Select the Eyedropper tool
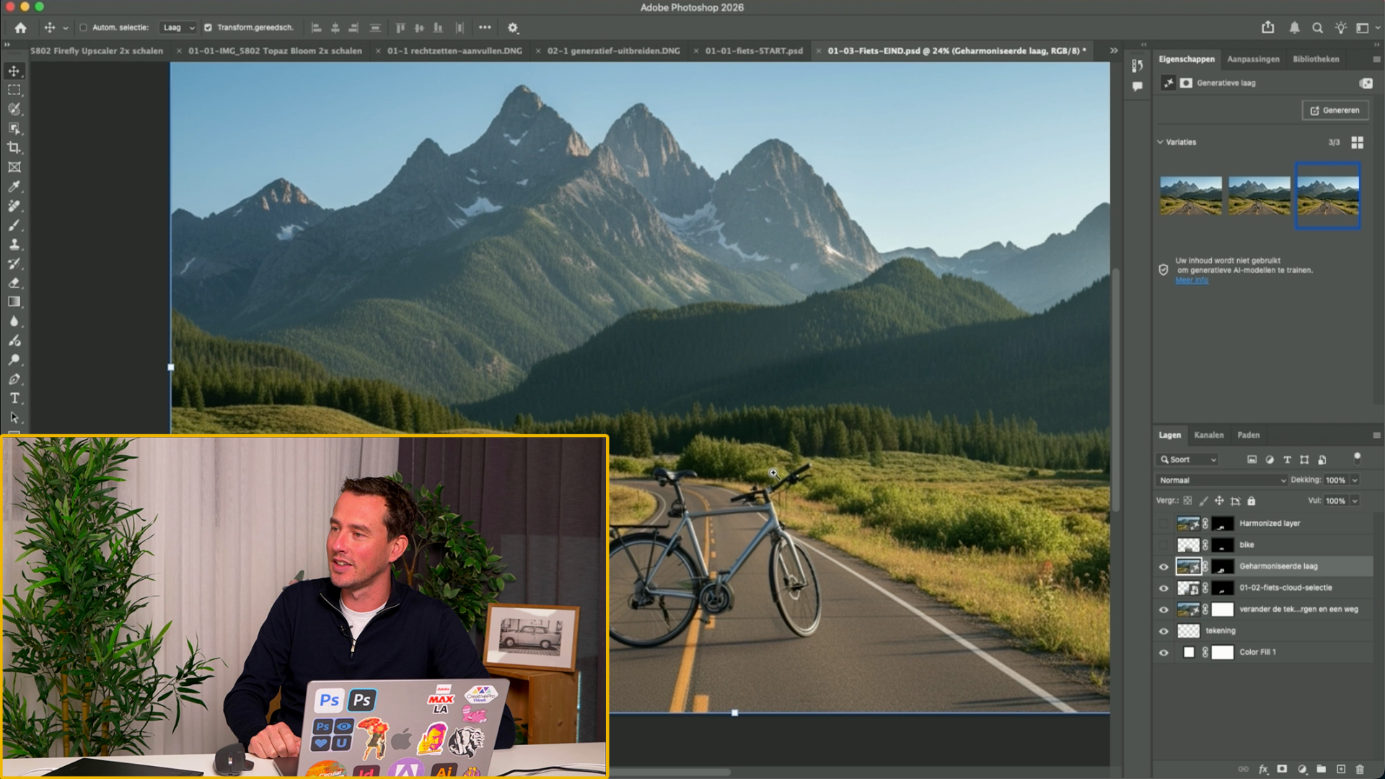This screenshot has height=779, width=1385. pyautogui.click(x=14, y=187)
